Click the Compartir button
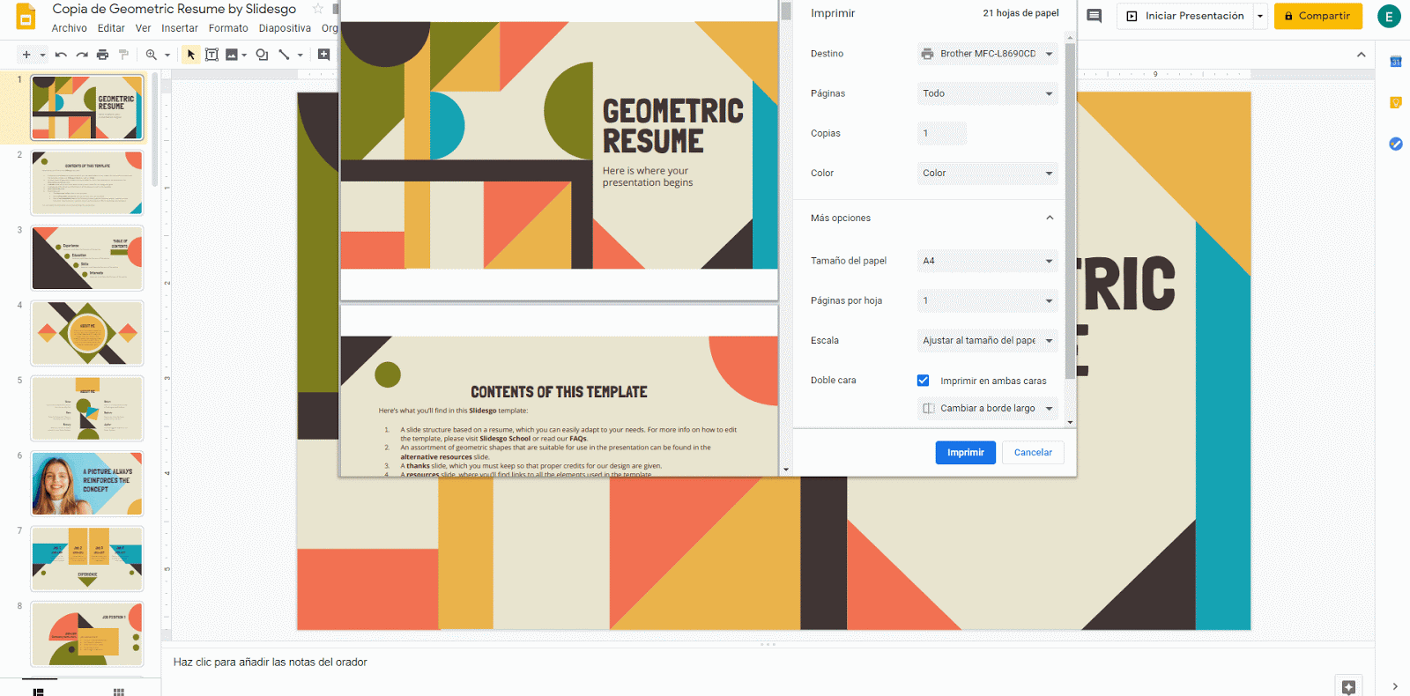 pos(1317,16)
